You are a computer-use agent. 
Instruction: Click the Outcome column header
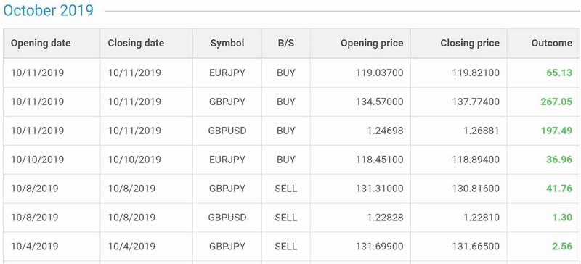(x=552, y=44)
